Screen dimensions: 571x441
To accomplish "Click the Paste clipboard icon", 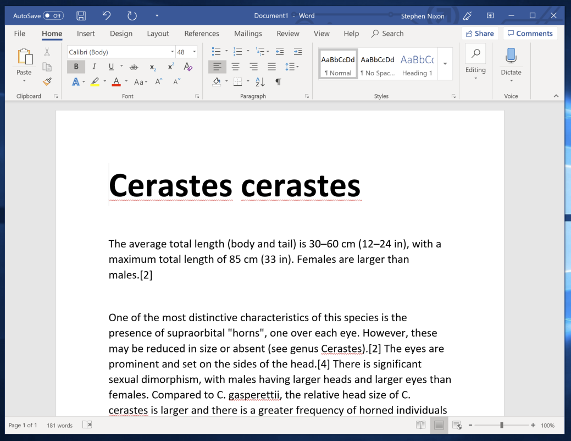I will 25,56.
